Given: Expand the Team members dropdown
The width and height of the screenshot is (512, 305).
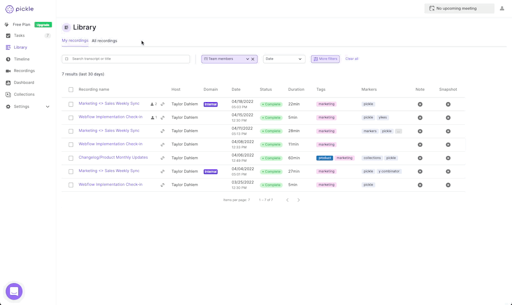Looking at the screenshot, I should click(x=247, y=59).
